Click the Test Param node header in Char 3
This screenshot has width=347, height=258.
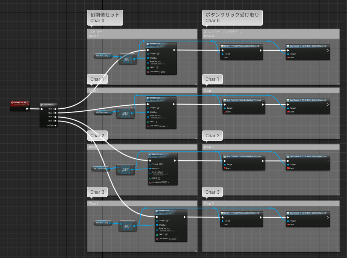171,212
